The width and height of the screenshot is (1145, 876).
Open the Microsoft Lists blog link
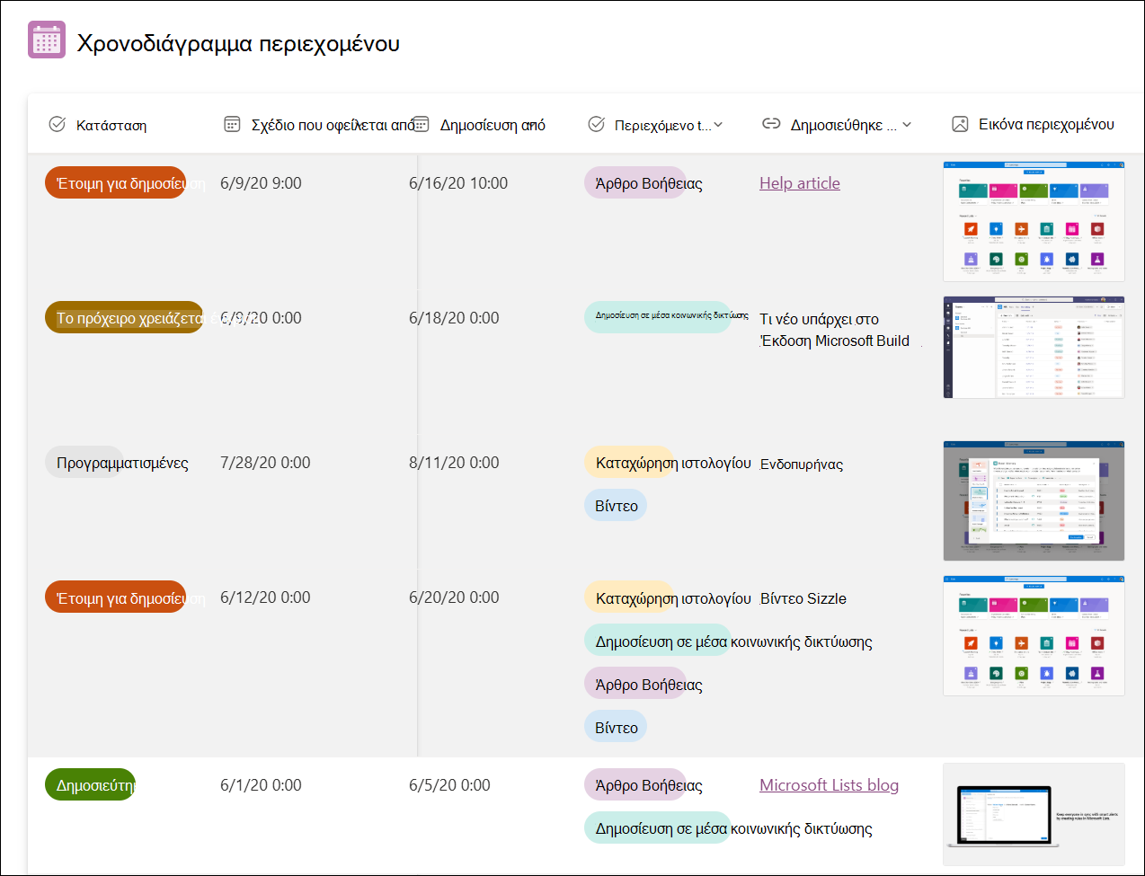(829, 785)
